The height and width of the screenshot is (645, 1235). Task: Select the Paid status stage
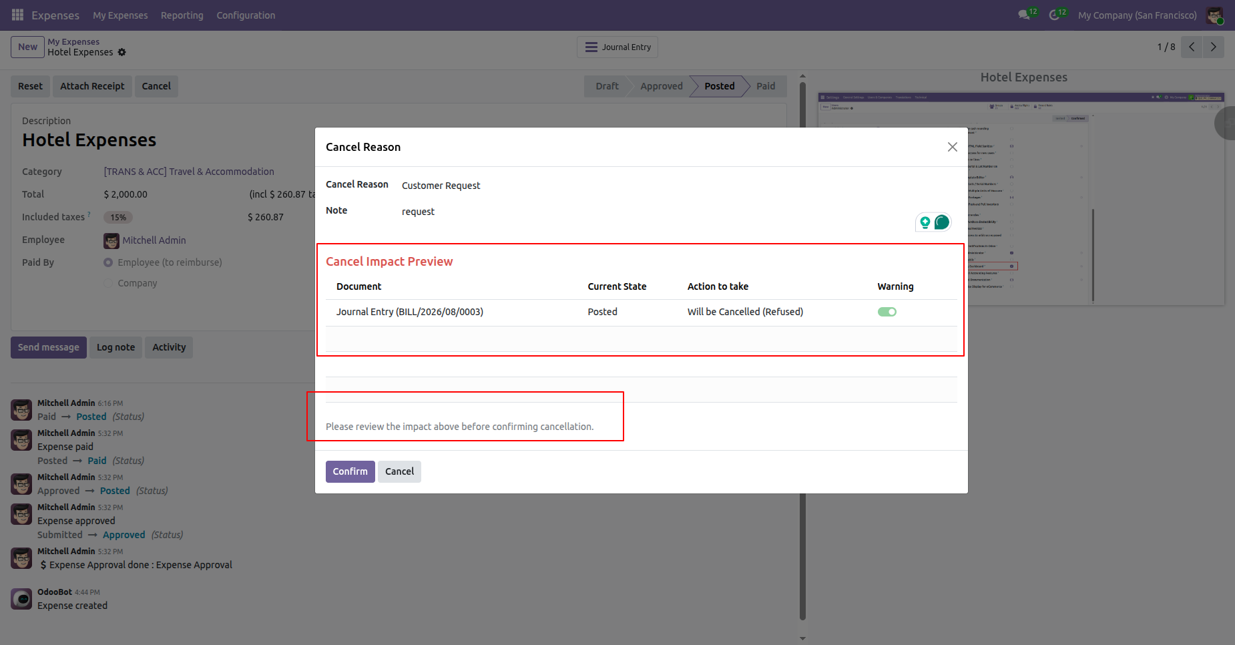point(766,86)
